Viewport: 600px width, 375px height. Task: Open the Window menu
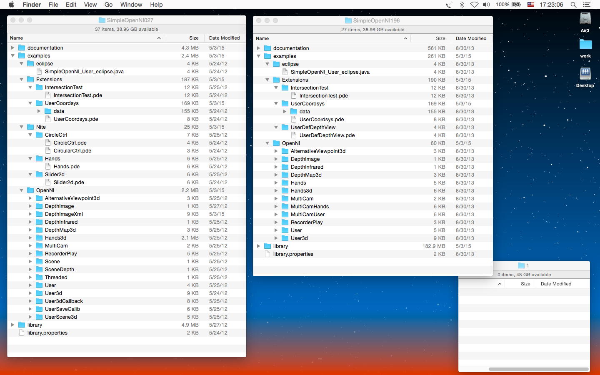point(131,5)
